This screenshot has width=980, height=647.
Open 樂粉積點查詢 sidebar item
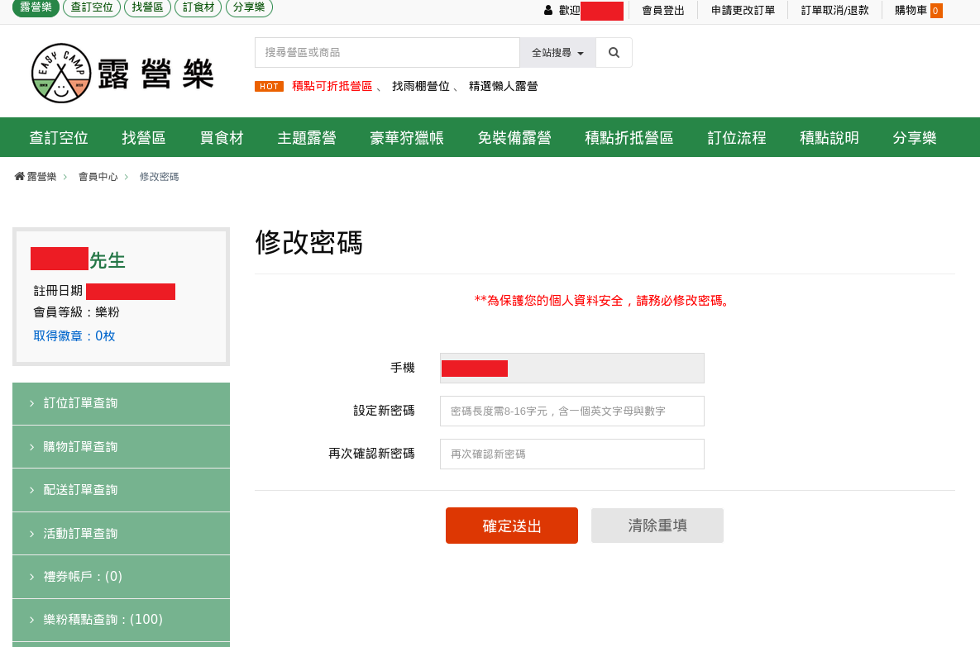(122, 620)
